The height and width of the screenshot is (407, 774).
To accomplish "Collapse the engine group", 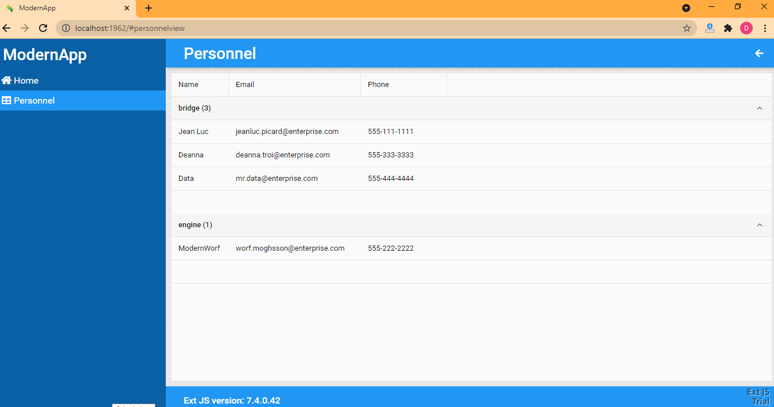I will pyautogui.click(x=759, y=225).
